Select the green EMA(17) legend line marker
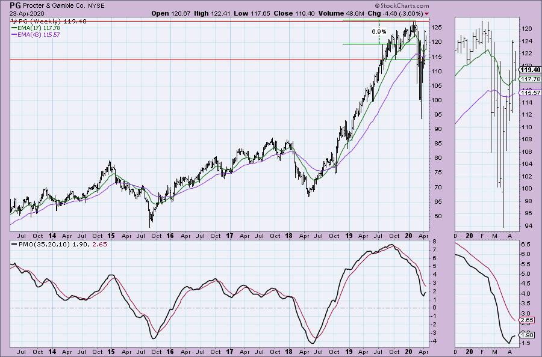 coord(14,28)
